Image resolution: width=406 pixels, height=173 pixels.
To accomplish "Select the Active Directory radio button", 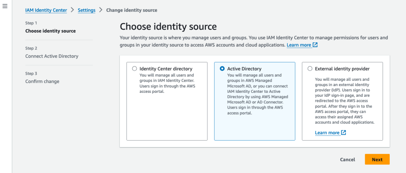I will (222, 69).
